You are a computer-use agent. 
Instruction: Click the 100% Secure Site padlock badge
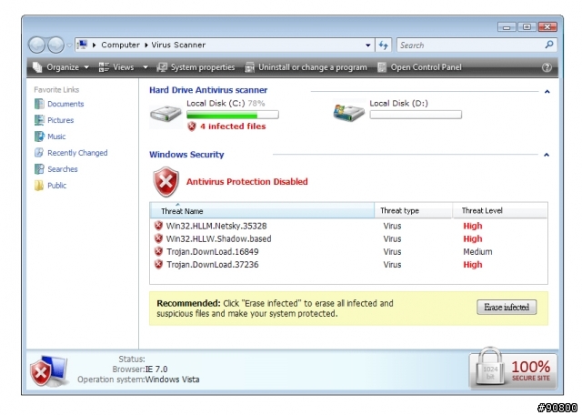pyautogui.click(x=513, y=369)
